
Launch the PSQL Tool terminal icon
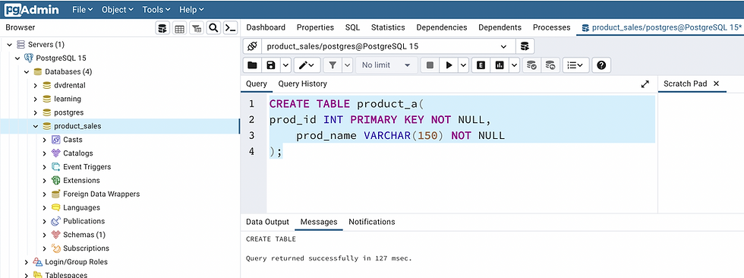tap(230, 28)
